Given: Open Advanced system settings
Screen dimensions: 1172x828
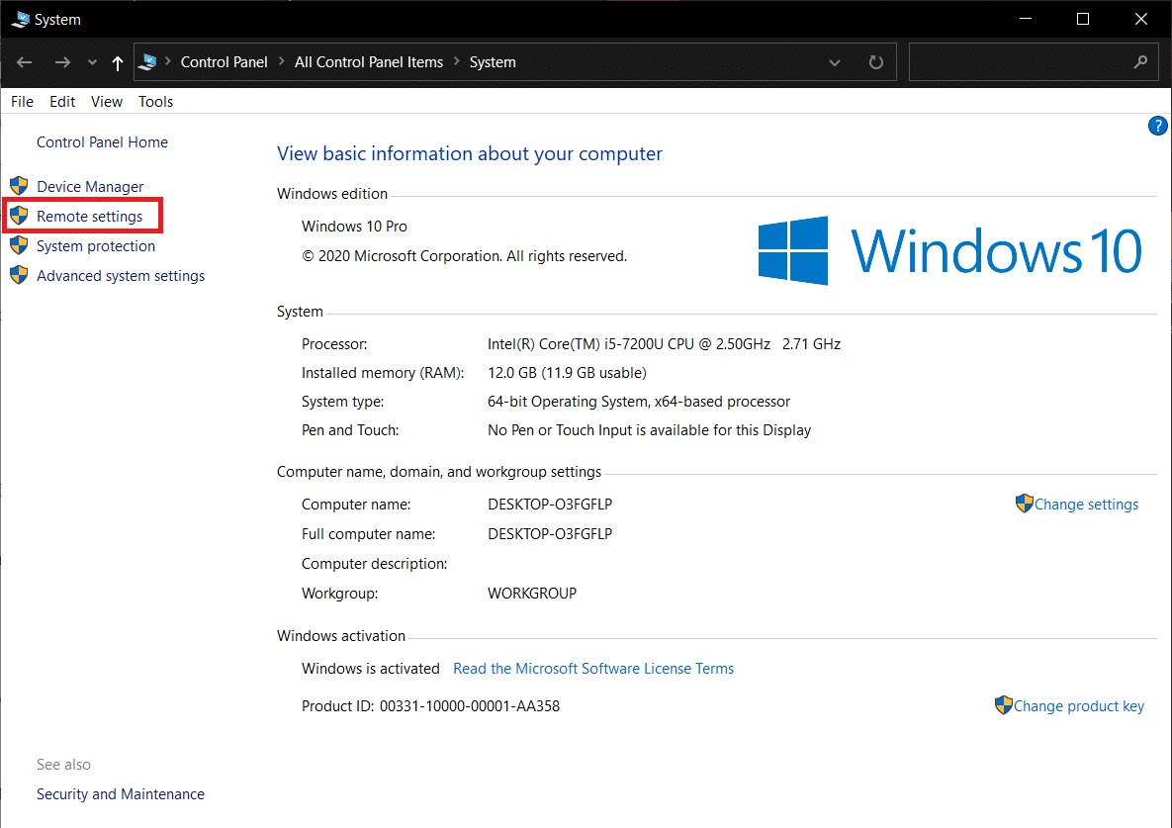Looking at the screenshot, I should (x=121, y=276).
